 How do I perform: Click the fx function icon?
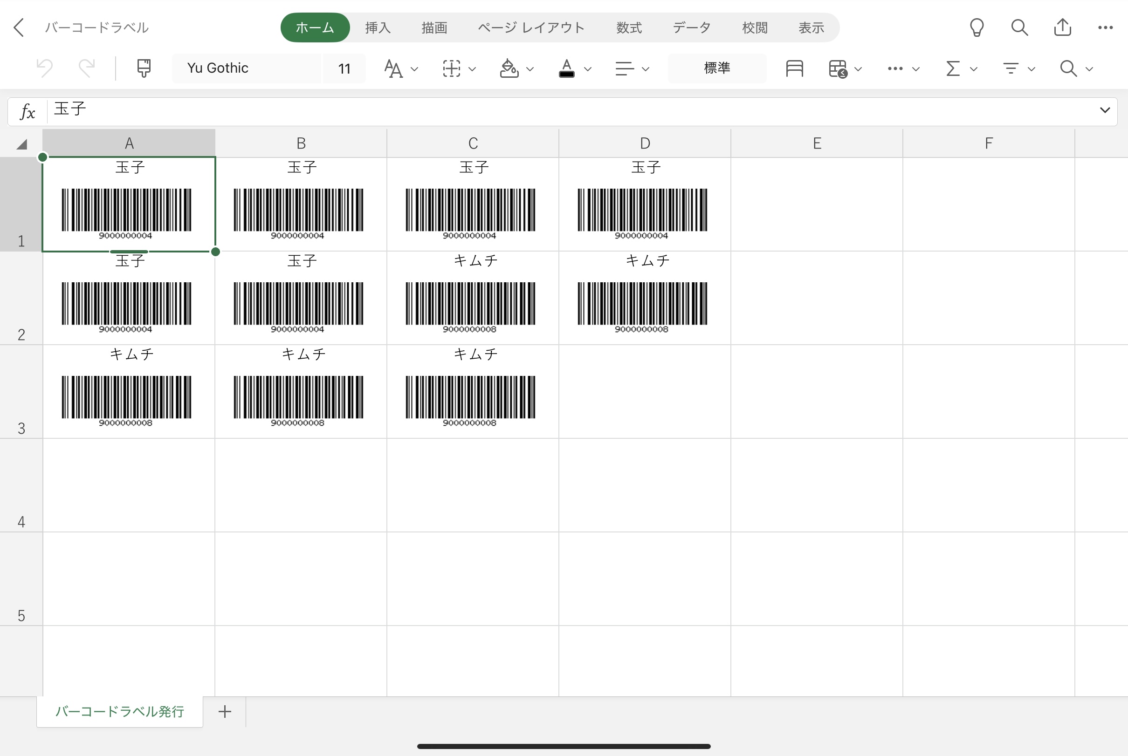[x=28, y=111]
